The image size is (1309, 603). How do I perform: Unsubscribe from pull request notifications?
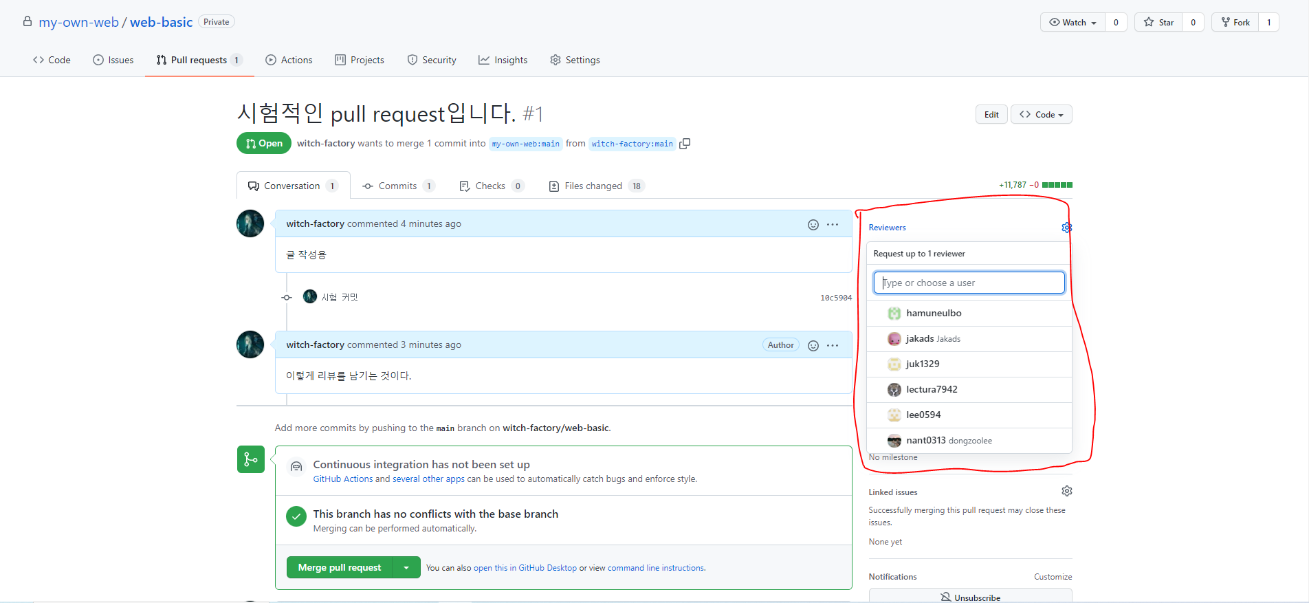[970, 597]
